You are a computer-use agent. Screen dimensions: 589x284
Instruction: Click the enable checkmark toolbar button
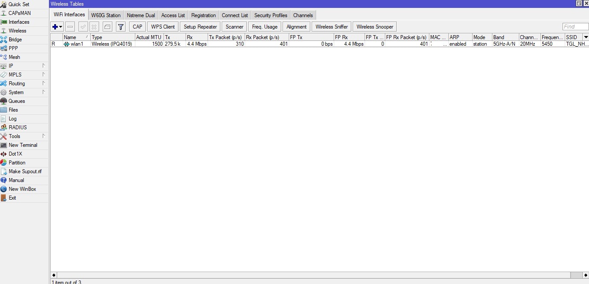point(83,27)
